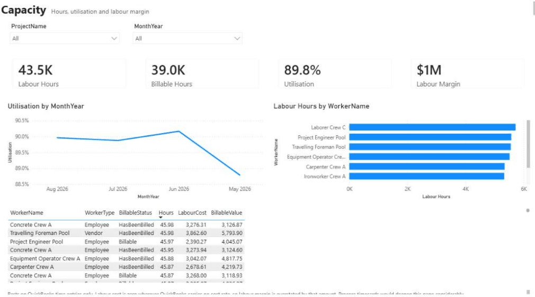Click the 4,817.75 billable value cell
This screenshot has width=535, height=297.
(232, 259)
